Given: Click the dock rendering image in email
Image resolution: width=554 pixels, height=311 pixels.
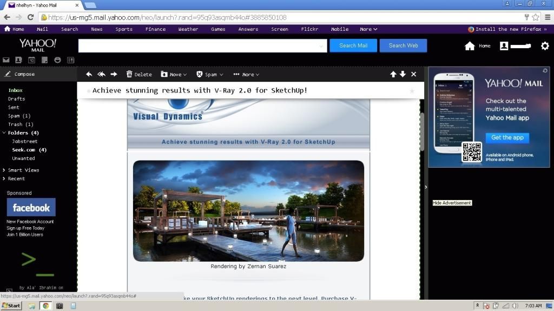Looking at the screenshot, I should [248, 211].
